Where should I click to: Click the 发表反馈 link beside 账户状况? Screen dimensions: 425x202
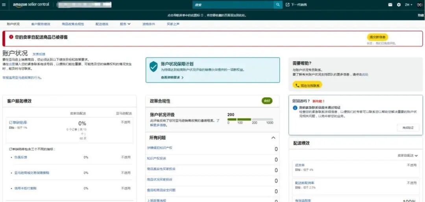point(39,54)
